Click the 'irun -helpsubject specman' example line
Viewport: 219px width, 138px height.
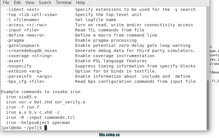click(x=38, y=123)
